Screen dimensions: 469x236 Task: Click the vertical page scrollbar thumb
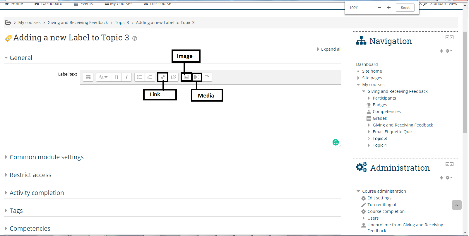(x=465, y=82)
